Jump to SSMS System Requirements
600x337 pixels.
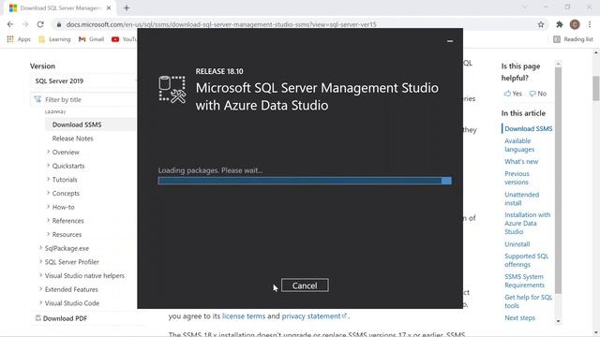point(525,281)
